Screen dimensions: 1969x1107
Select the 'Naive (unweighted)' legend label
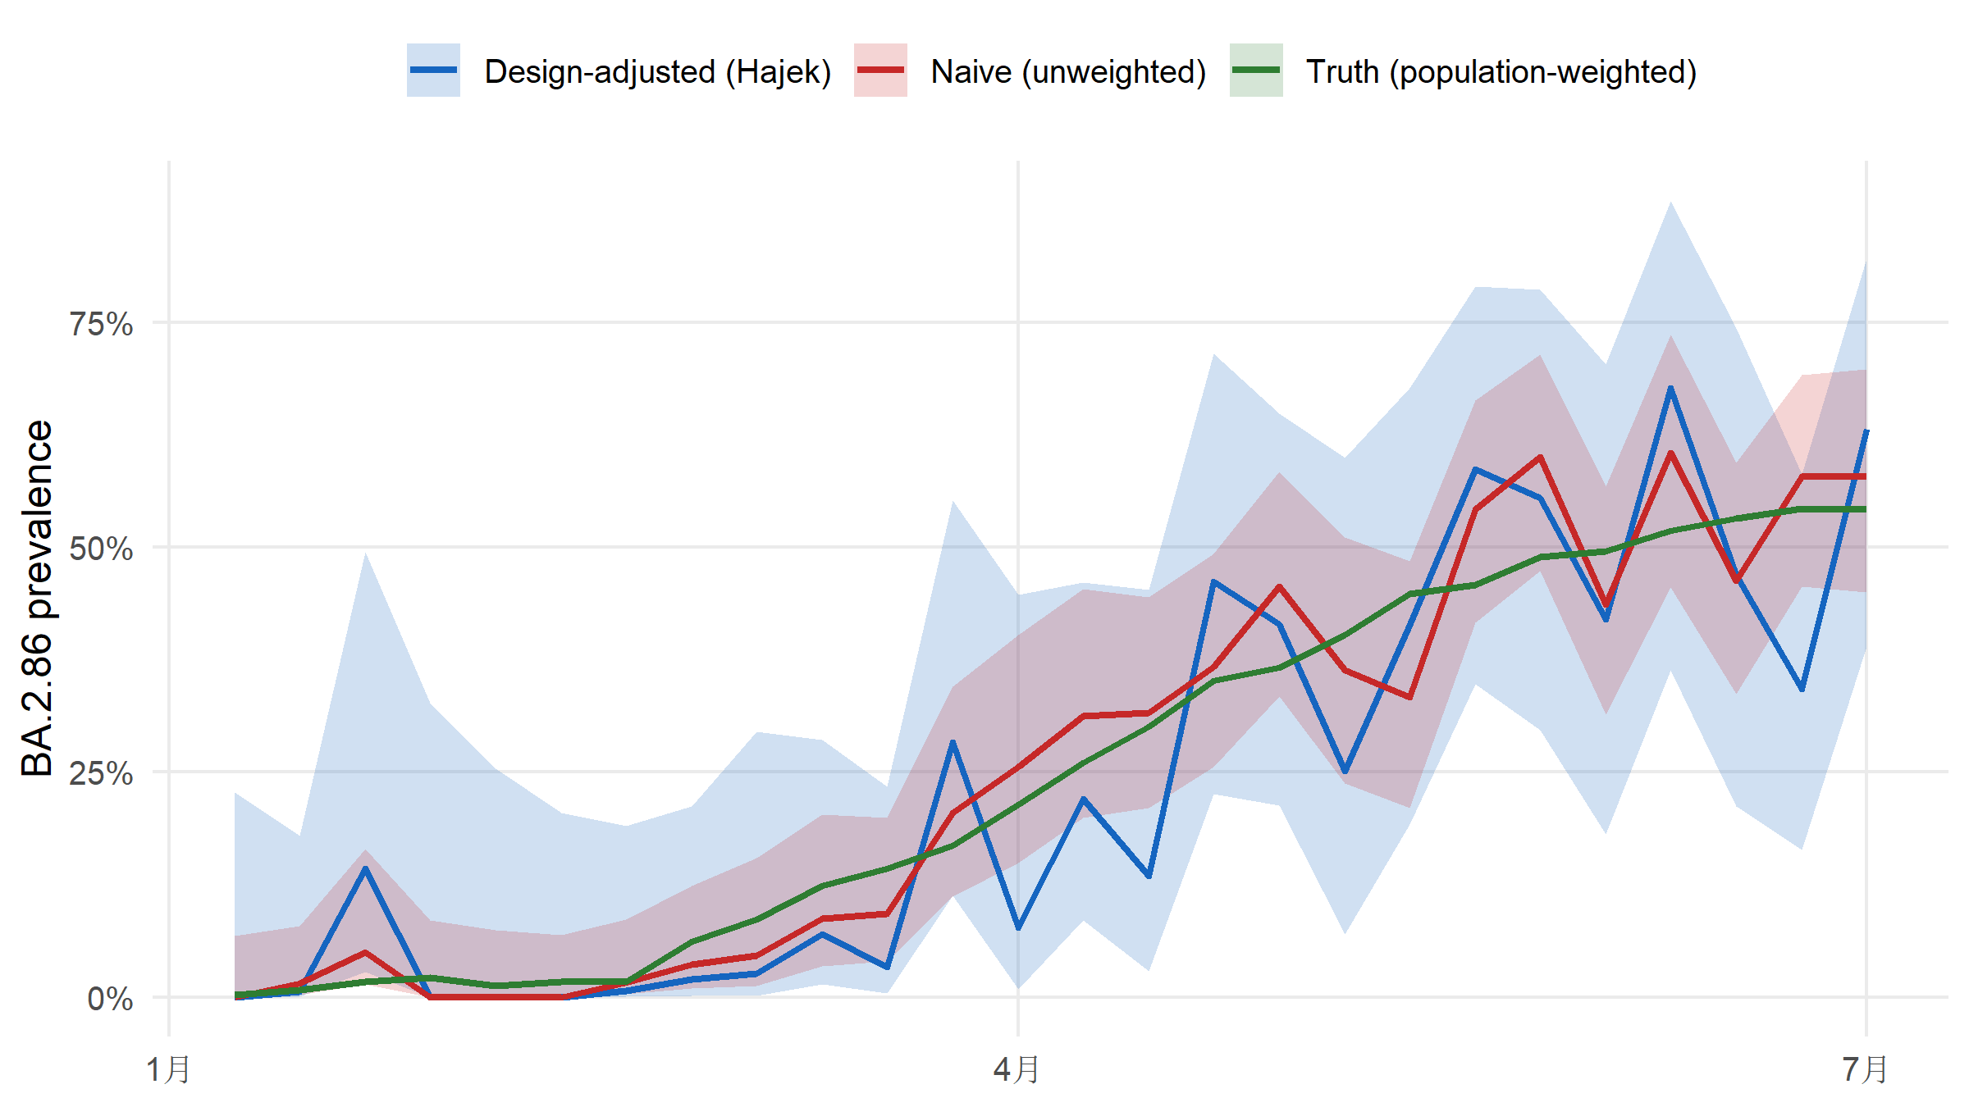click(1068, 72)
